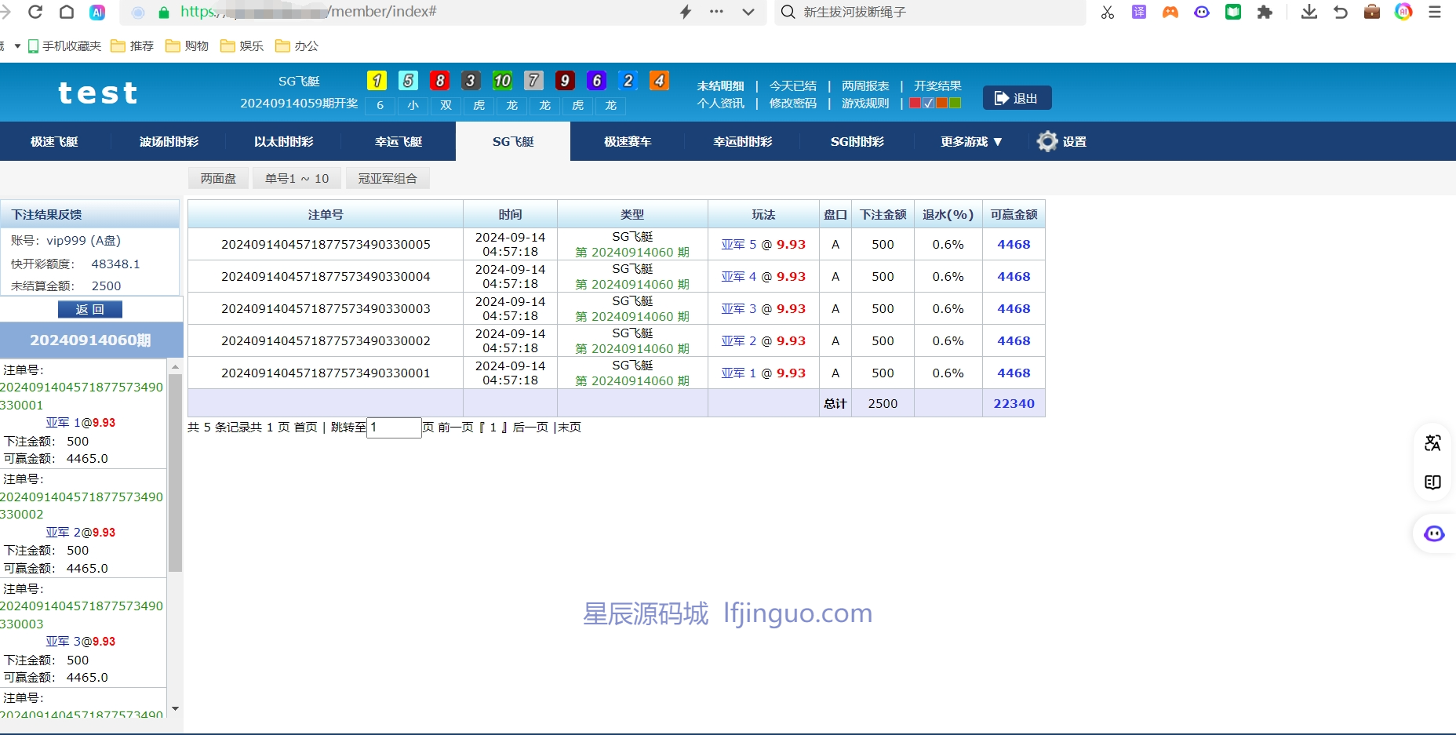The width and height of the screenshot is (1456, 735).
Task: Click the page jump input field
Action: click(394, 428)
